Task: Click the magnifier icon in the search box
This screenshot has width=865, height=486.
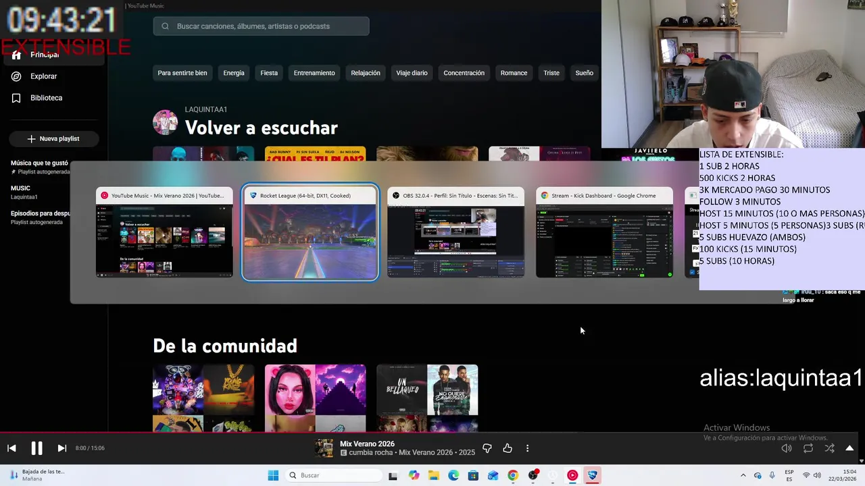Action: pos(166,26)
